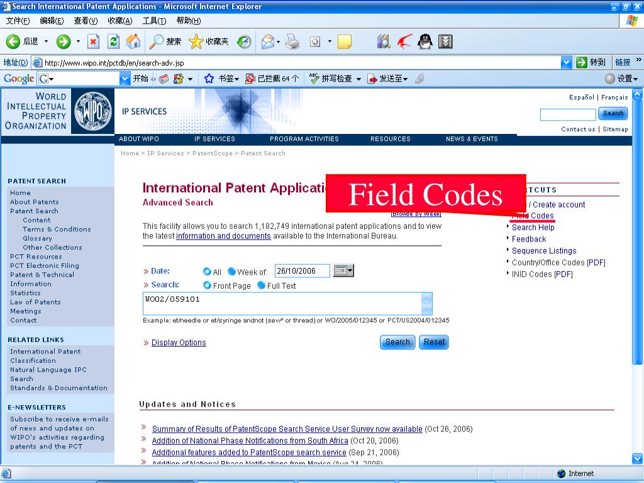
Task: Open information and documents link
Action: [x=223, y=236]
